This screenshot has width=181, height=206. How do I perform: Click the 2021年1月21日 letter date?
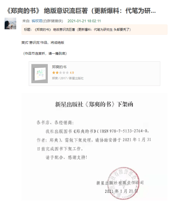click(121, 191)
